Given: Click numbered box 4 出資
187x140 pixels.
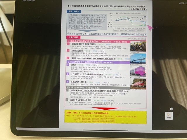Looking at the screenshot, I should coord(68,65).
